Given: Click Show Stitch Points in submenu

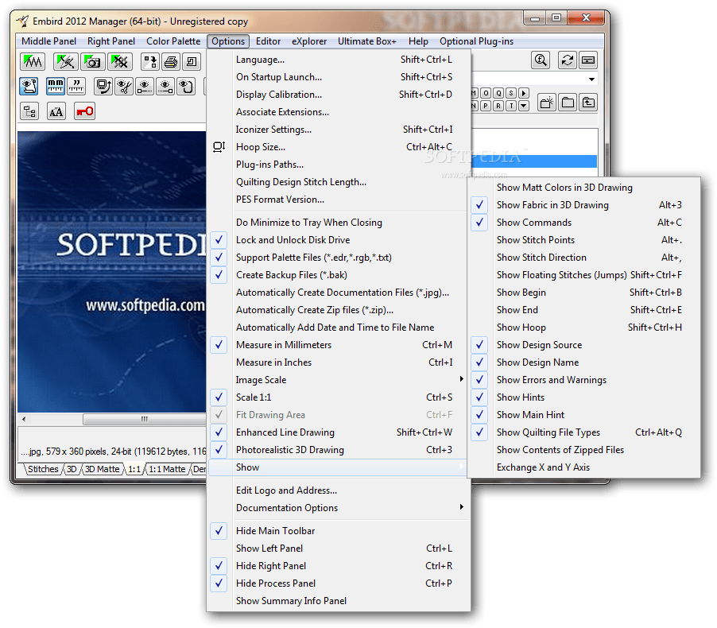Looking at the screenshot, I should coord(584,240).
